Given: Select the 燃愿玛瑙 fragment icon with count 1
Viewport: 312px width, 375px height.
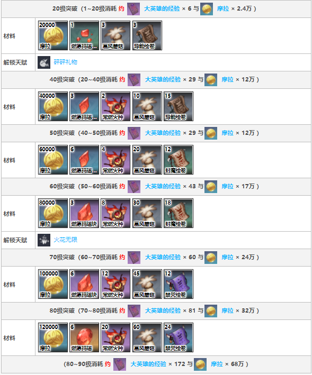Looking at the screenshot, I should 84,35.
